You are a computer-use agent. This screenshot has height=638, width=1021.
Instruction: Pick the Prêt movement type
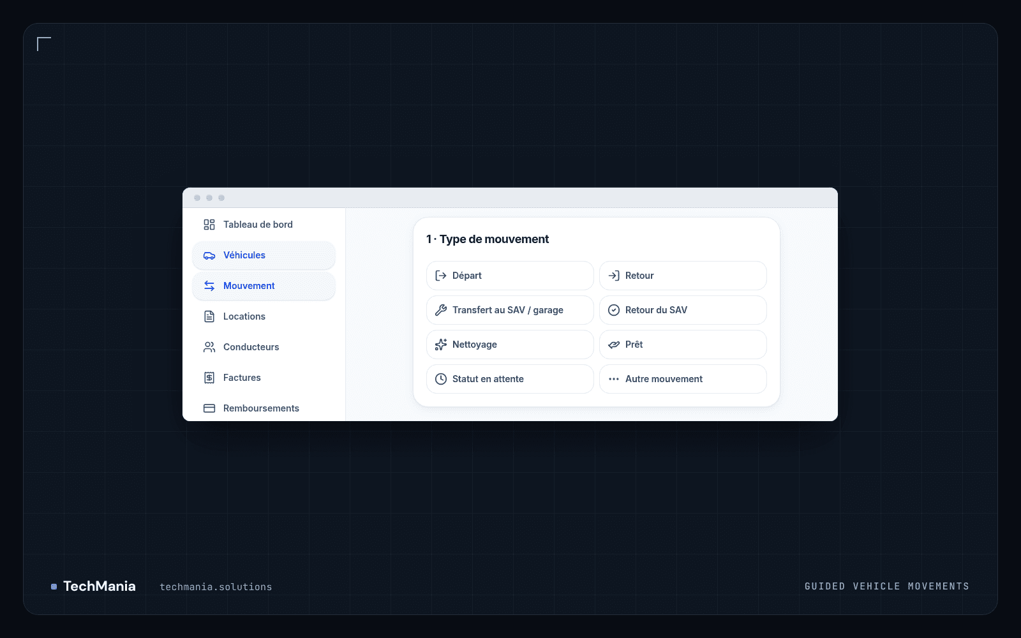coord(683,345)
